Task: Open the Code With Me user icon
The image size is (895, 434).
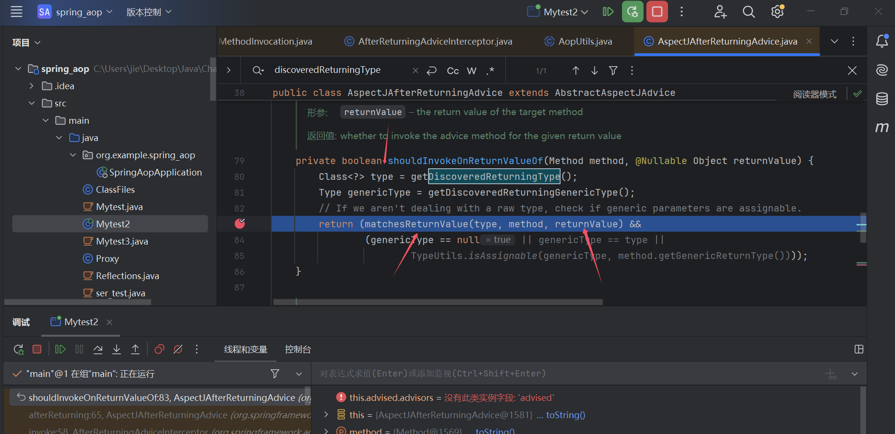Action: (720, 12)
